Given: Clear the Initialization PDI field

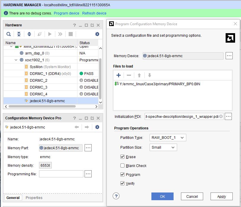Looking at the screenshot, I should [x=221, y=116].
